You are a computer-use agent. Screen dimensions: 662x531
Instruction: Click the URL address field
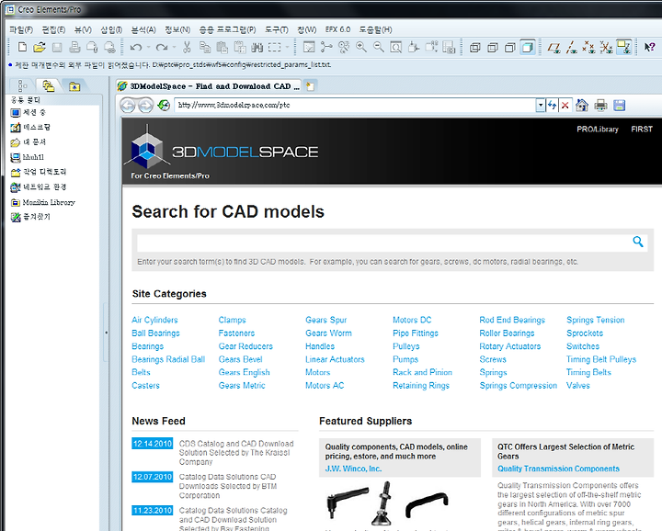tap(355, 105)
